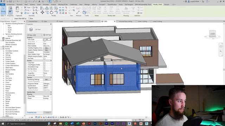Click the ViewCube FRONT face
The height and width of the screenshot is (126, 225).
click(213, 34)
